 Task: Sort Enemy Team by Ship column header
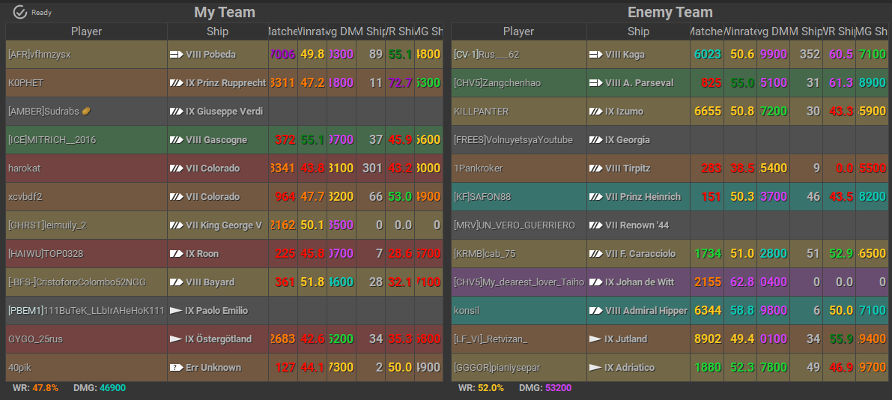point(638,31)
